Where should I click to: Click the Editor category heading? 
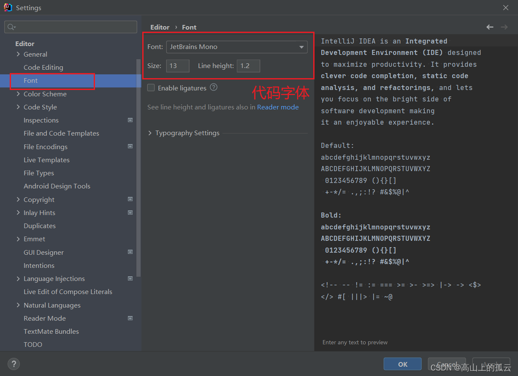pyautogui.click(x=25, y=44)
